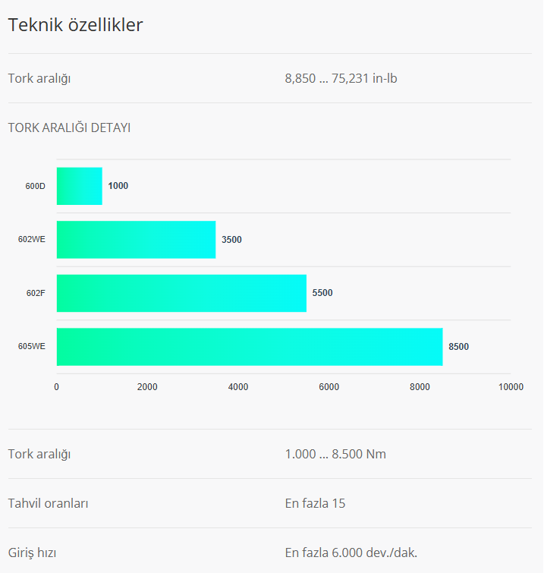Click the 605WE category label

point(32,347)
